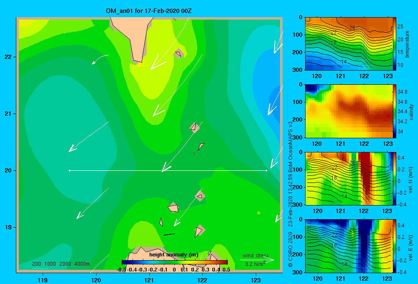Click the vel. E color scale bar
418x284 pixels.
click(395, 246)
